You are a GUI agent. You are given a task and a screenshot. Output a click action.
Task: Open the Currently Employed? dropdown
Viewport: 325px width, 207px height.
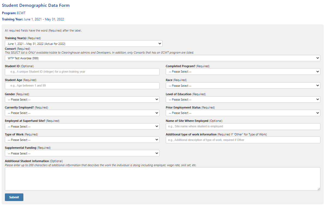click(x=82, y=113)
